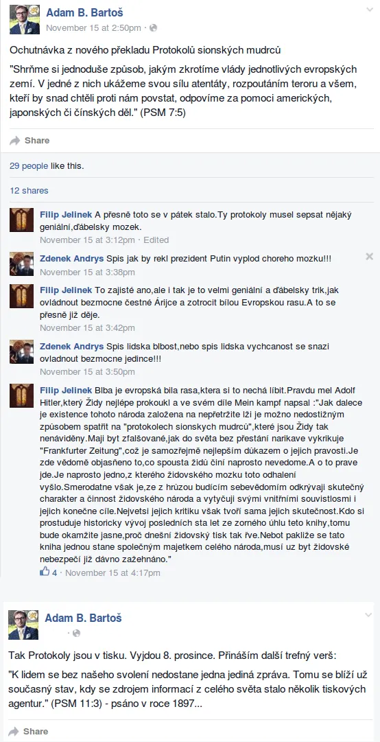The height and width of the screenshot is (742, 380).
Task: Open post timestamp November 15 at 2:50pm
Action: [93, 28]
